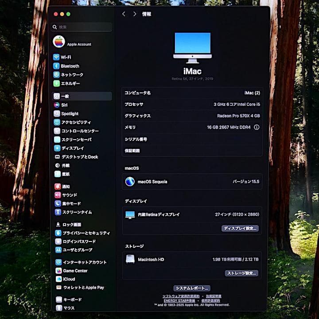Image resolution: width=319 pixels, height=319 pixels.
Task: Open ENERGY STAR準拠 link
Action: (x=179, y=300)
